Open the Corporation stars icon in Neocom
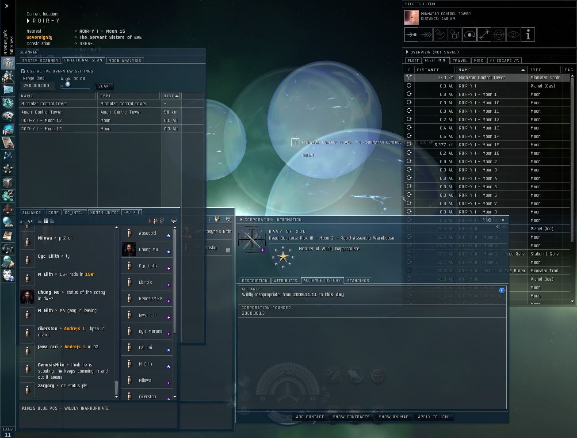 (x=8, y=169)
